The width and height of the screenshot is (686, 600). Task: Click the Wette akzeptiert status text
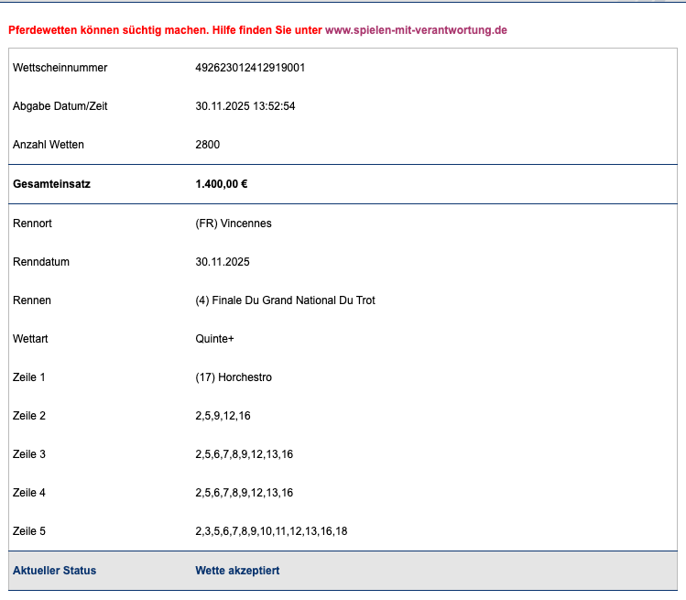tap(237, 571)
